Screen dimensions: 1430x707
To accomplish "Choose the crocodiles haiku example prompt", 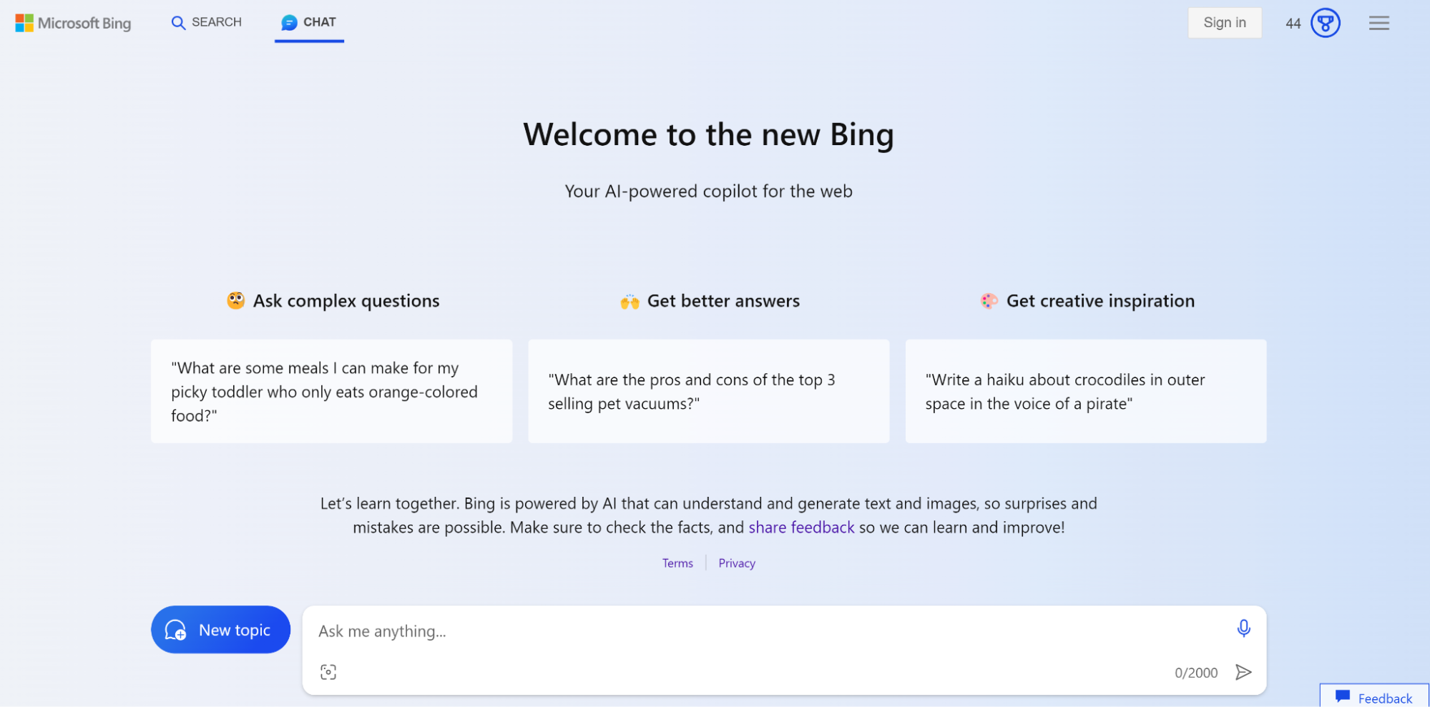I will click(x=1085, y=392).
